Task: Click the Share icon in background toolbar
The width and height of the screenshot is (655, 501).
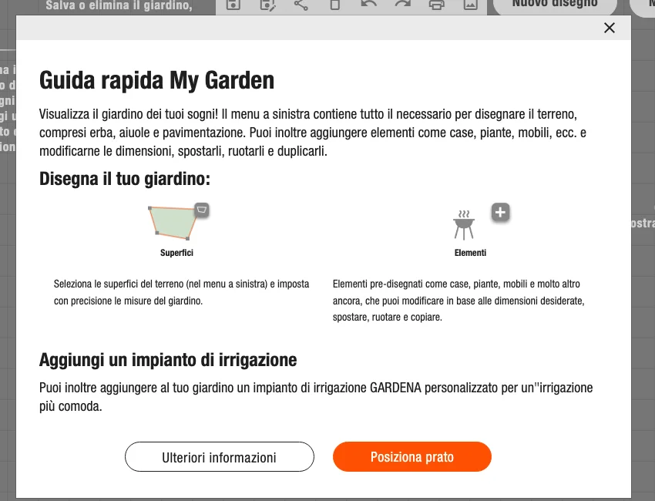Action: click(x=301, y=5)
